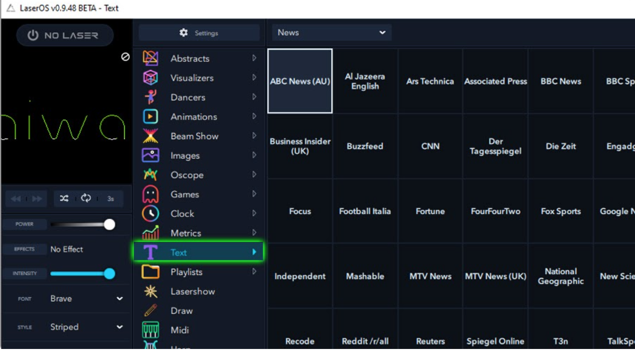Choose the Business Insider (UK) feed

300,146
